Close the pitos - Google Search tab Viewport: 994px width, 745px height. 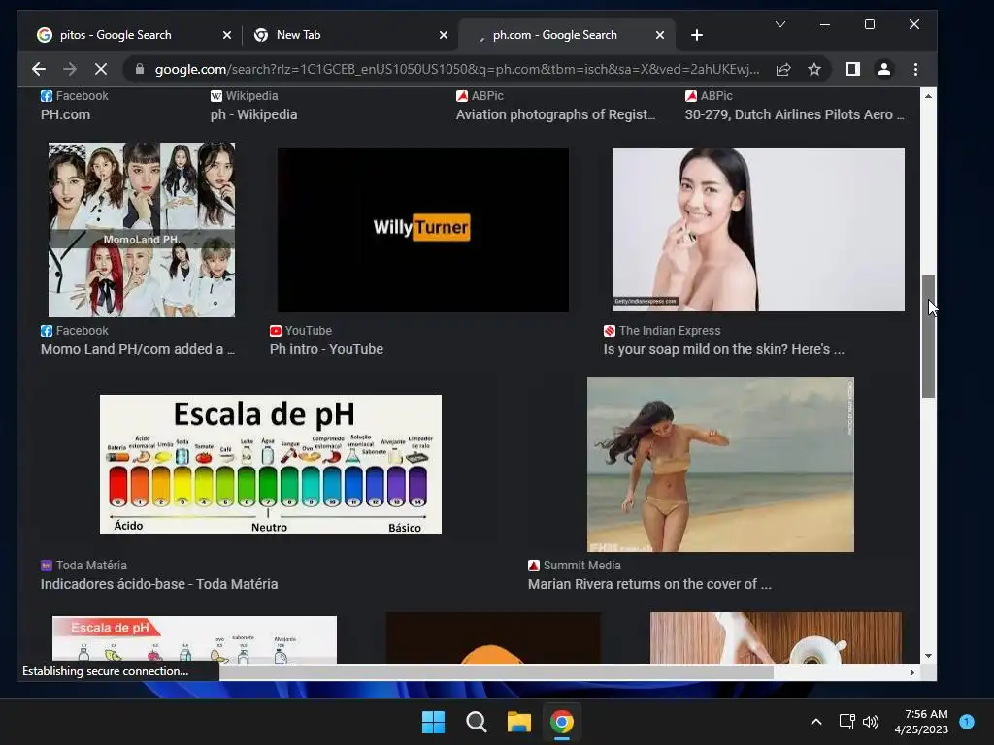[x=227, y=35]
